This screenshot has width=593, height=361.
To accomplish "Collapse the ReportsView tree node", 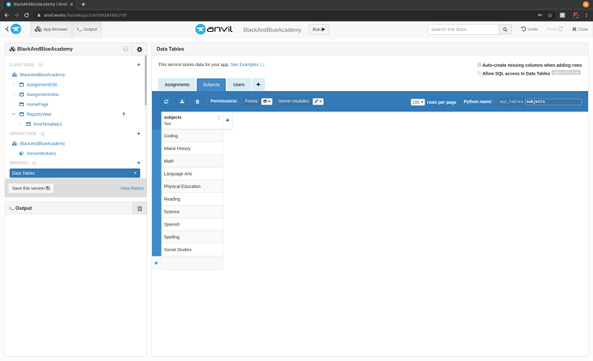I will point(14,114).
